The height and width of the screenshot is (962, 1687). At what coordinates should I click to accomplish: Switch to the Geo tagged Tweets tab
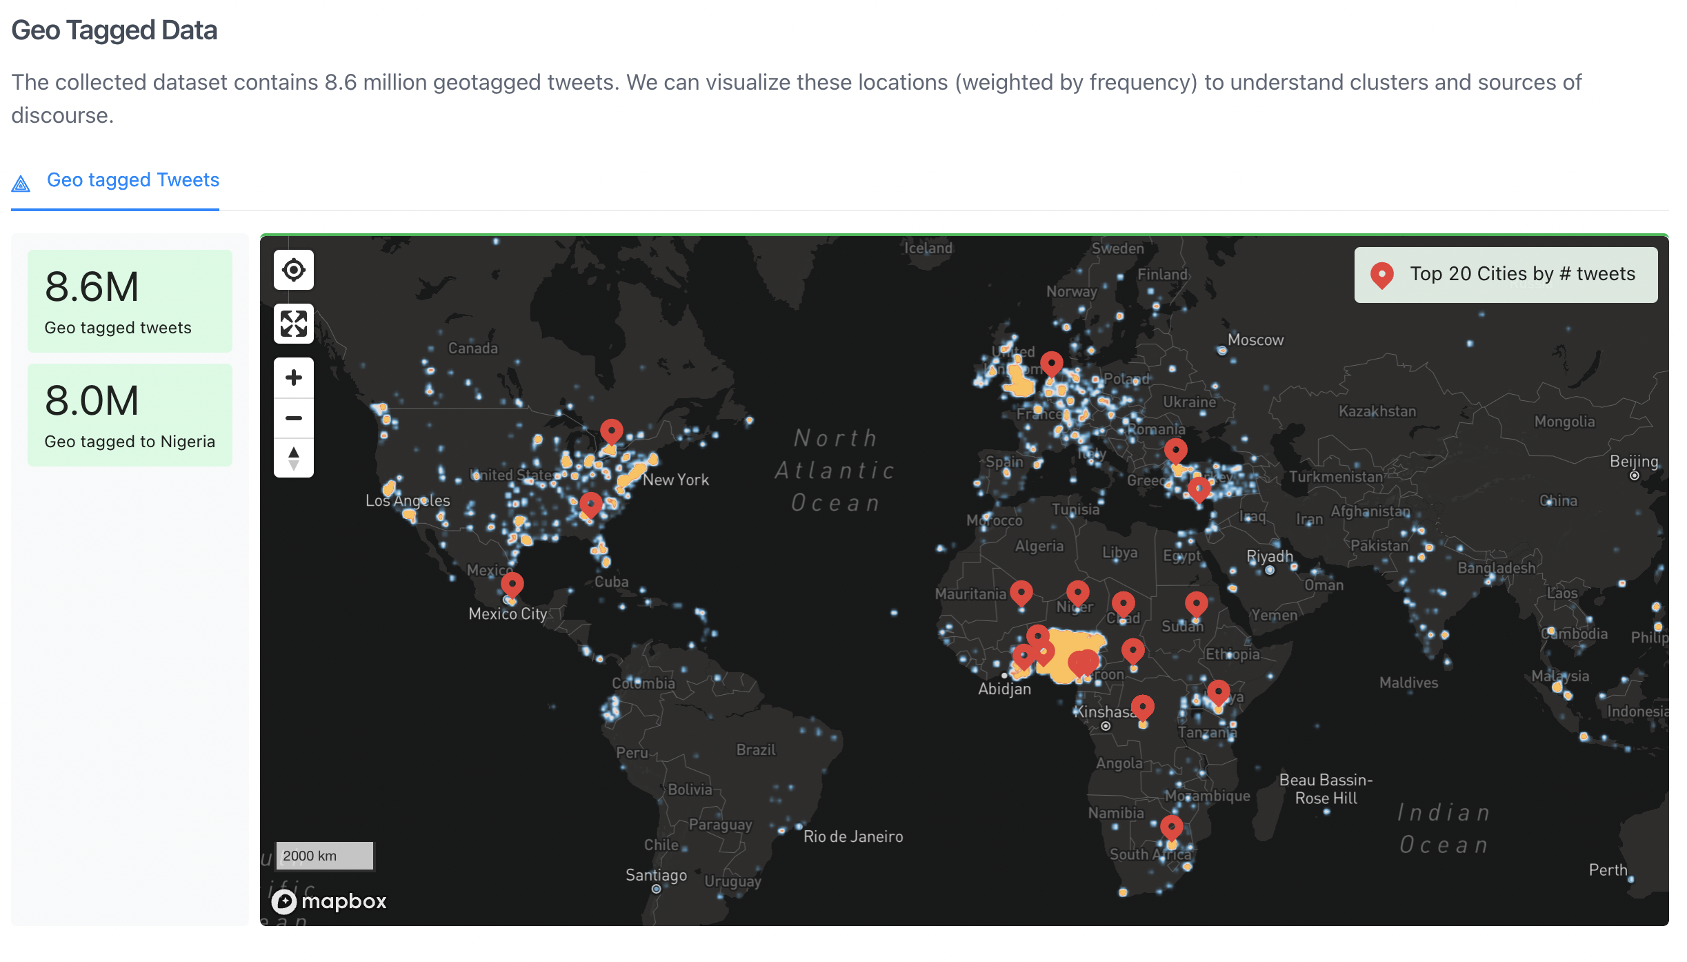132,180
